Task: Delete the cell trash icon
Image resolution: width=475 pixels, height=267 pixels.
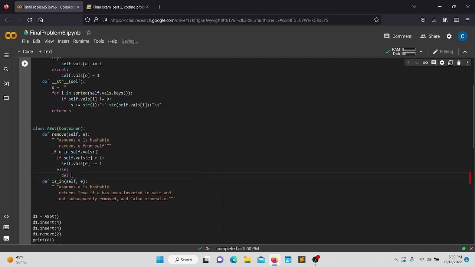Action: [x=459, y=63]
